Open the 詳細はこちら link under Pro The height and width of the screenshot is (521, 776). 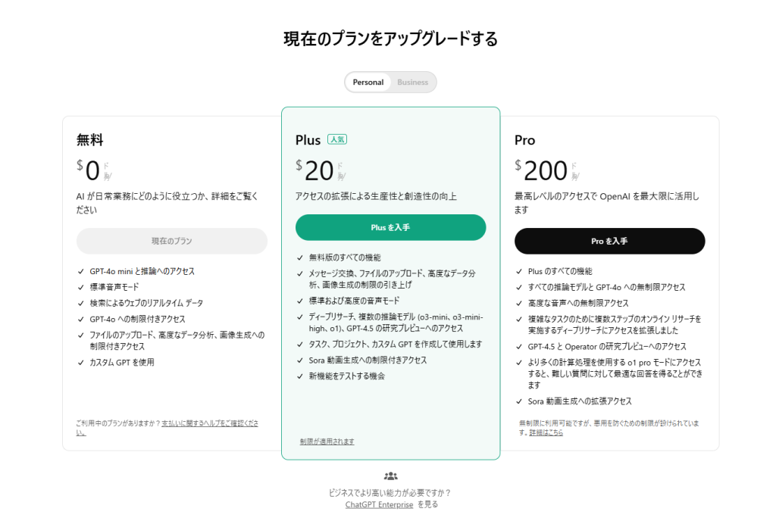pyautogui.click(x=546, y=432)
